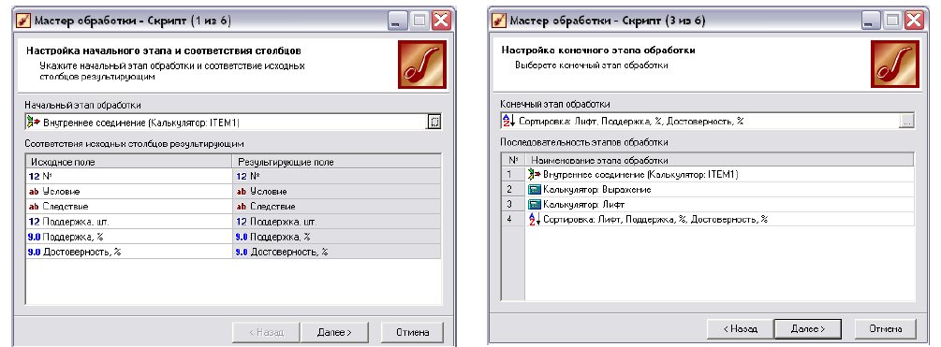
Task: Click sort icon in stage row 4
Action: pyautogui.click(x=534, y=220)
